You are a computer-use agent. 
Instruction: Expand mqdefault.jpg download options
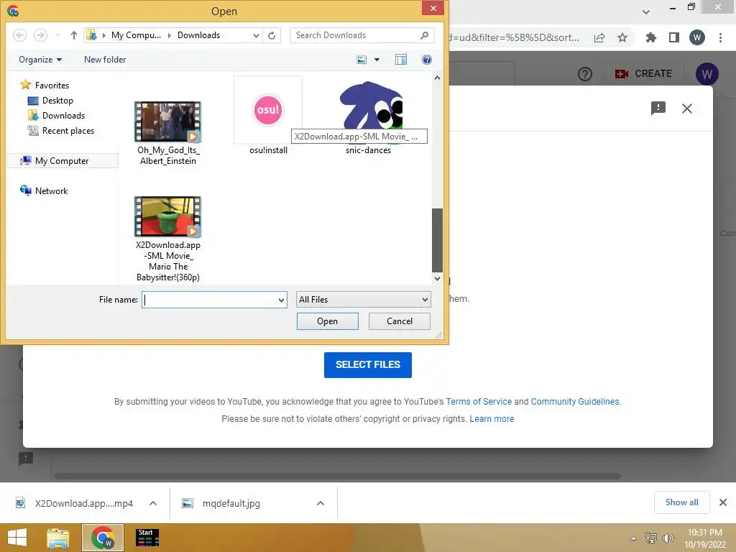(x=321, y=503)
